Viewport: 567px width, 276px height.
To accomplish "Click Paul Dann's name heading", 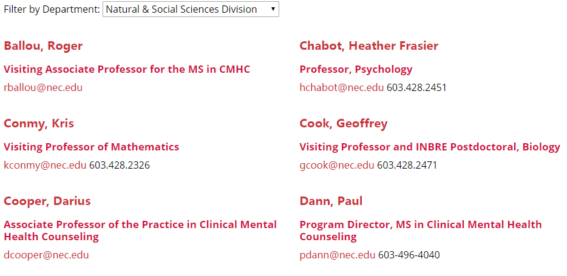I will [331, 201].
